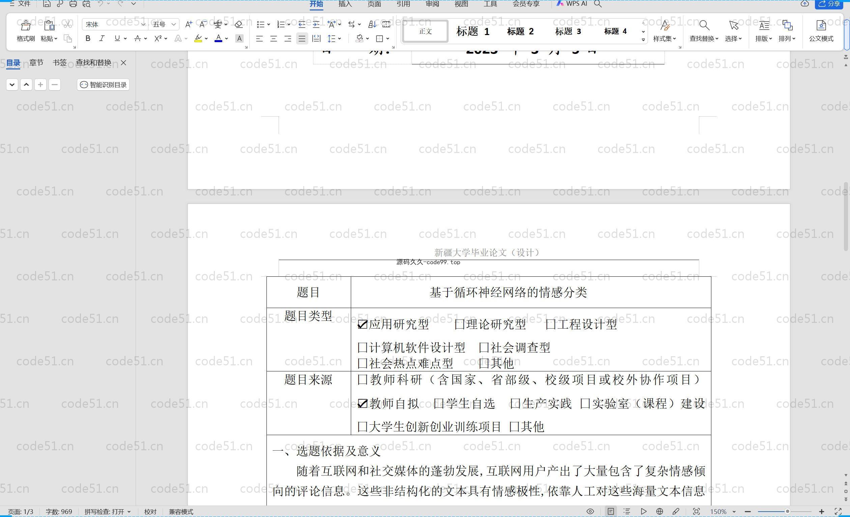This screenshot has height=517, width=850.
Task: Switch to 章节 tab in navigation pane
Action: pyautogui.click(x=36, y=63)
